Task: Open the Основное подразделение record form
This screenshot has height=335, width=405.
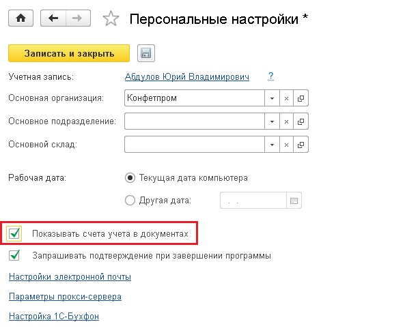Action: pyautogui.click(x=301, y=121)
